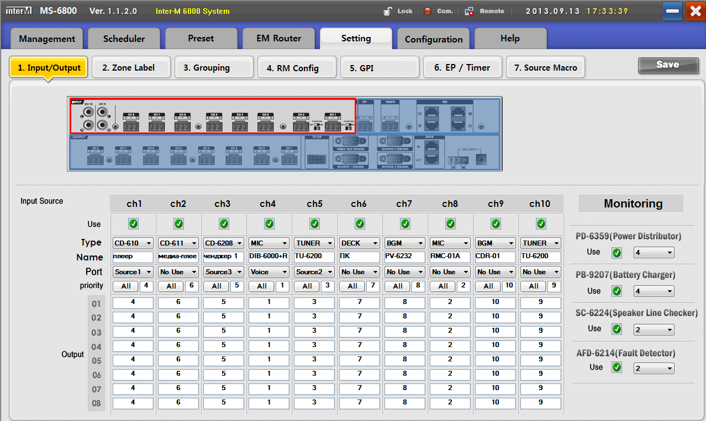Click the input CH 1 terminal block in the diagram
This screenshot has width=706, height=421.
click(x=333, y=125)
